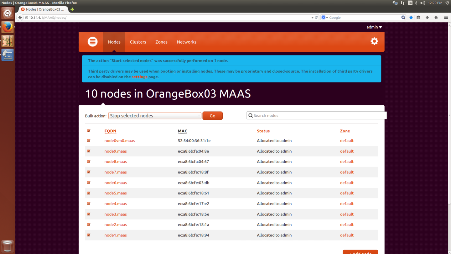Click the keyboard layout En indicator
The image size is (451, 254).
click(x=410, y=3)
